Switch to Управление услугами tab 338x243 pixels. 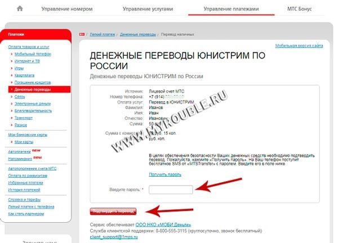[148, 9]
